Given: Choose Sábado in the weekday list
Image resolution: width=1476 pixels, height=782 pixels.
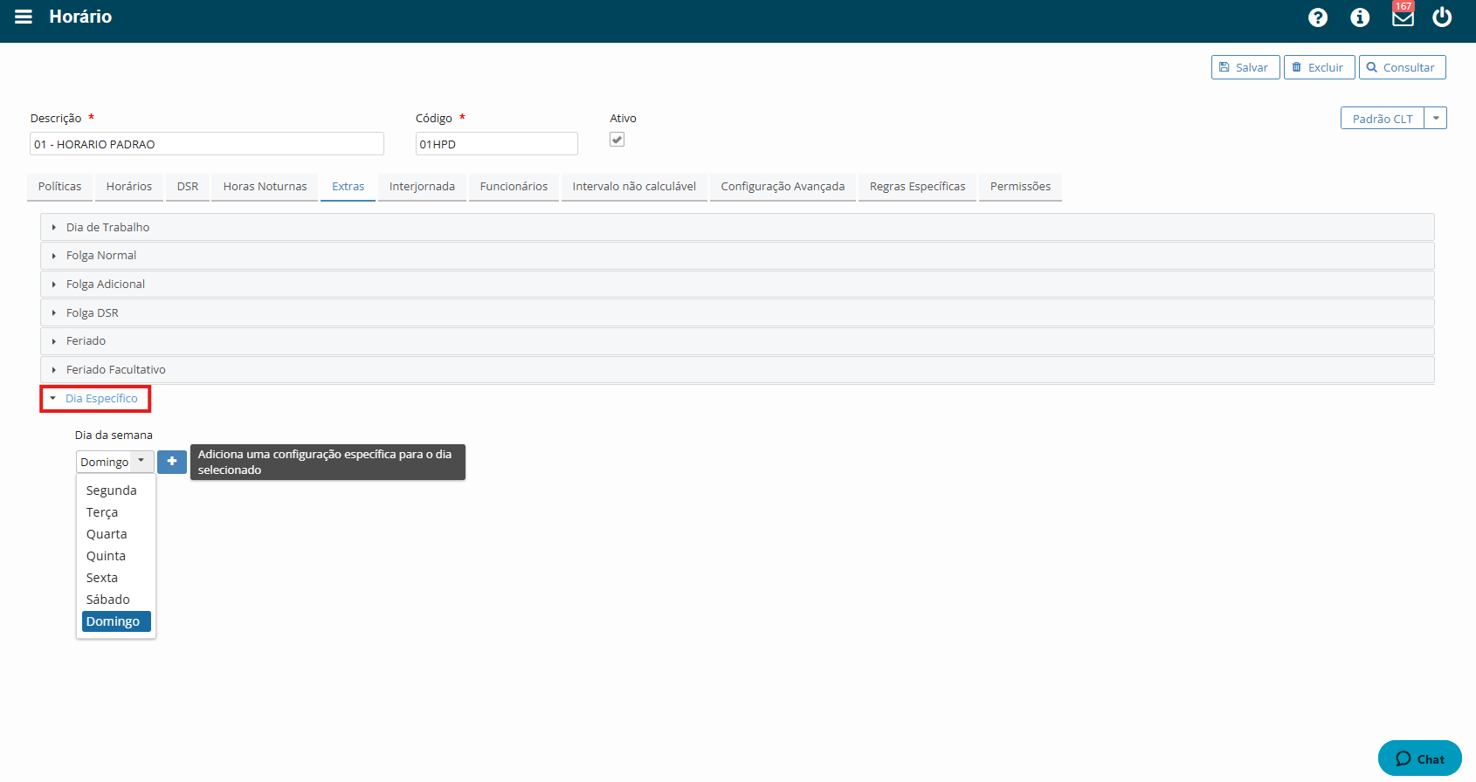Looking at the screenshot, I should tap(116, 600).
